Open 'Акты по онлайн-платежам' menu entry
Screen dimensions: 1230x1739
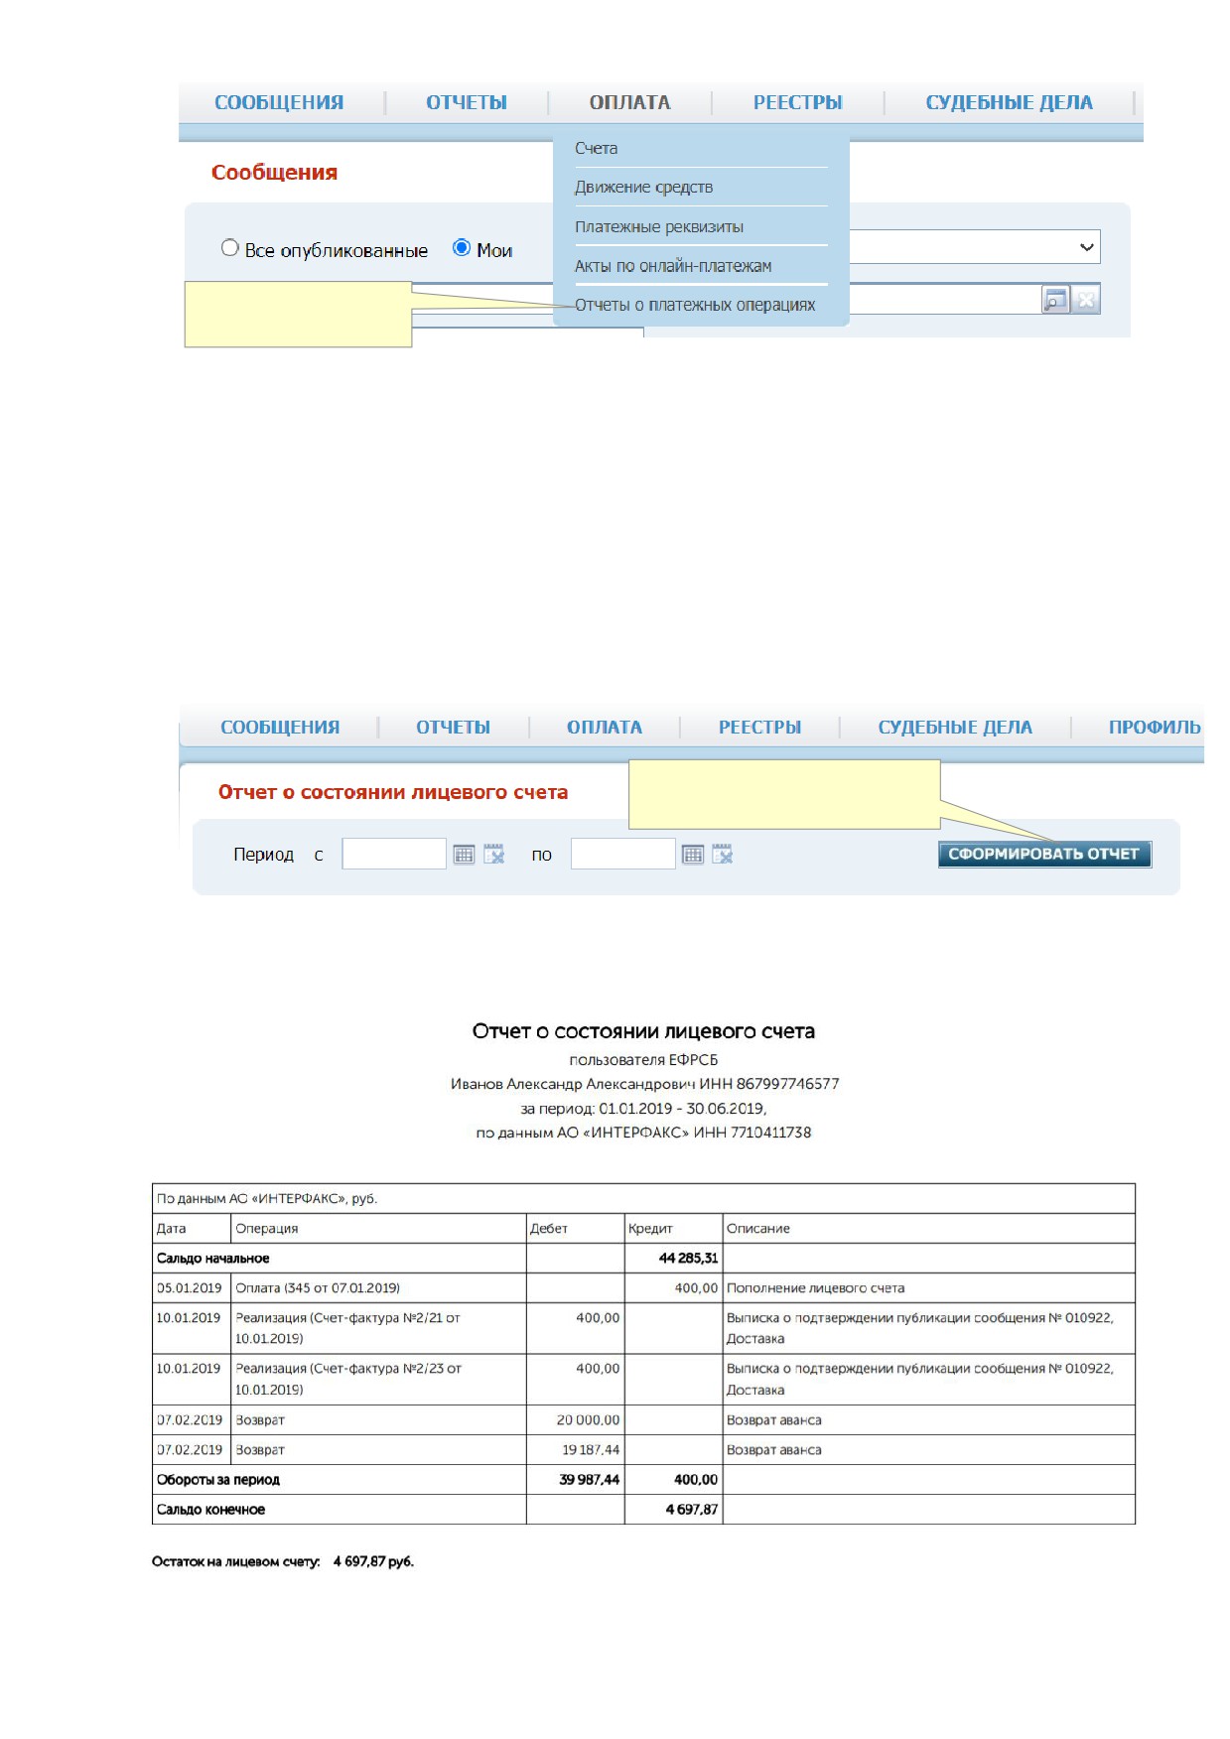click(672, 266)
